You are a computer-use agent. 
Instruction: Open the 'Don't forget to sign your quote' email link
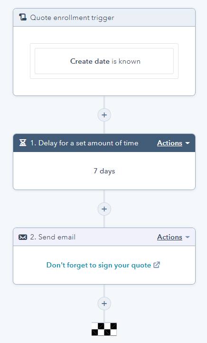99,265
